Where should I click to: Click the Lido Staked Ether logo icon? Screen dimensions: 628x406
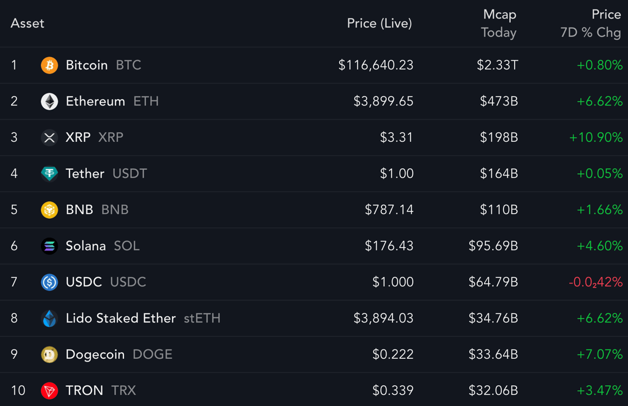click(x=49, y=319)
